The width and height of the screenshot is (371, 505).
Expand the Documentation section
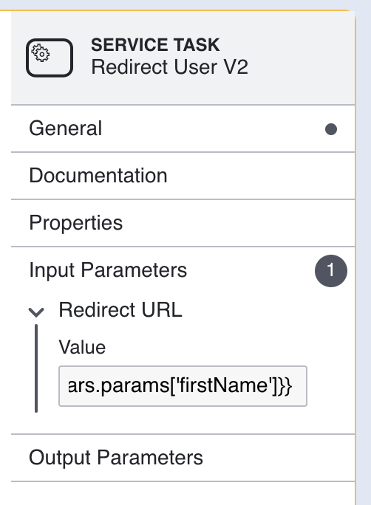pos(183,176)
